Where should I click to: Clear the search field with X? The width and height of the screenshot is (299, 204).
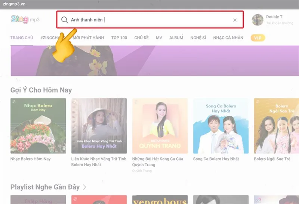[x=235, y=20]
